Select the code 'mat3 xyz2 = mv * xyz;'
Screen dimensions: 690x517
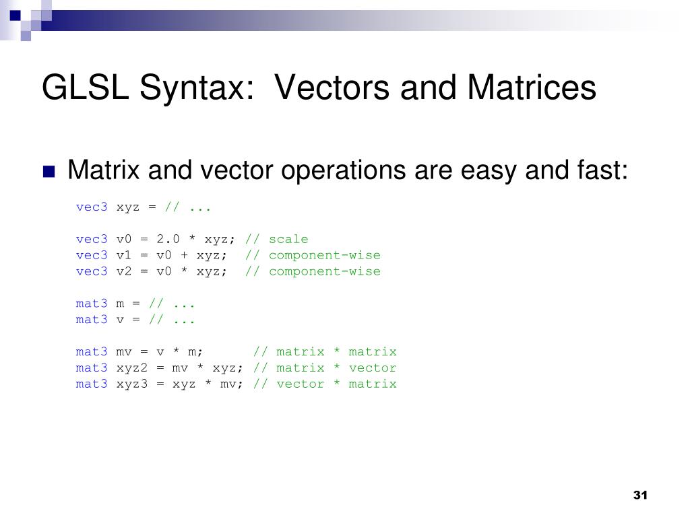point(159,368)
